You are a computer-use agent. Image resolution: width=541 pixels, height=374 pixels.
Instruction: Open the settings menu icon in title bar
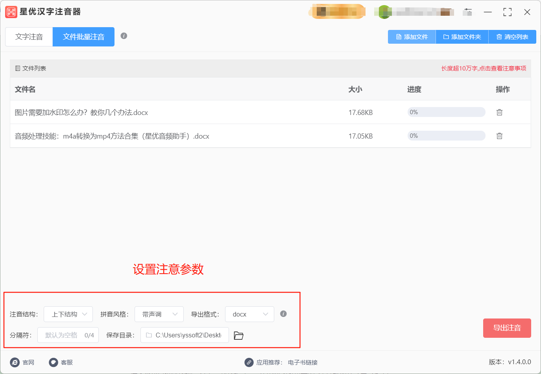[x=467, y=12]
